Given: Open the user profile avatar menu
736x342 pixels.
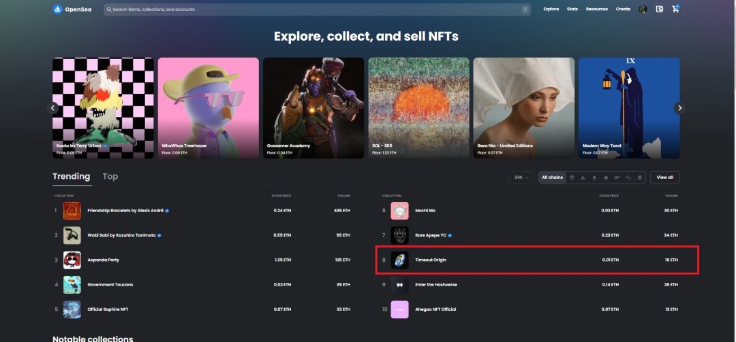Looking at the screenshot, I should point(643,9).
